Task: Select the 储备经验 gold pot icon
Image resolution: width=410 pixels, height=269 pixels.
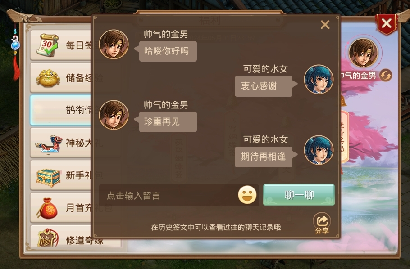Action: [x=48, y=78]
